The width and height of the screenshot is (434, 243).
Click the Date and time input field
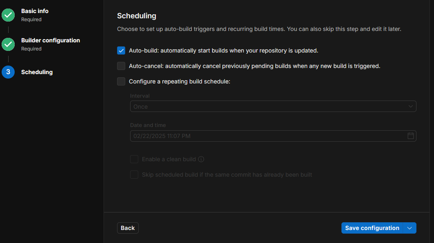265,136
